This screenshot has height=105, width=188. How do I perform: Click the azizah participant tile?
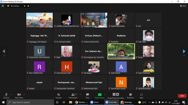pyautogui.click(x=39, y=83)
